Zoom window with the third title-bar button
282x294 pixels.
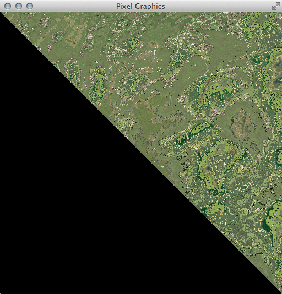pyautogui.click(x=30, y=6)
